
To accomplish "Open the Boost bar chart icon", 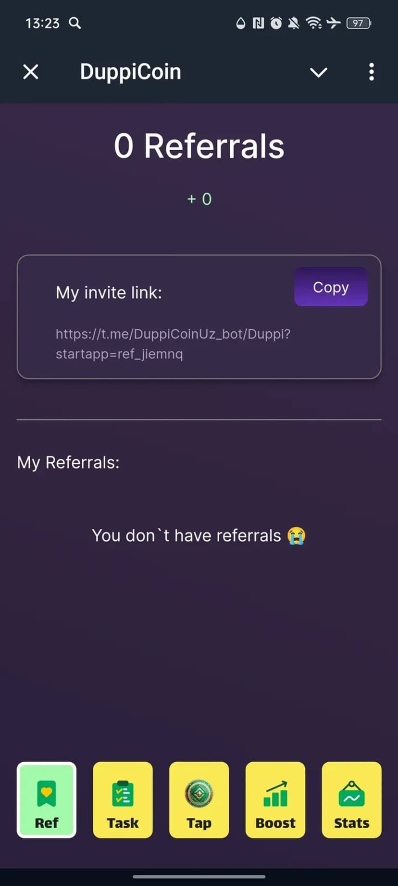I will click(x=275, y=793).
